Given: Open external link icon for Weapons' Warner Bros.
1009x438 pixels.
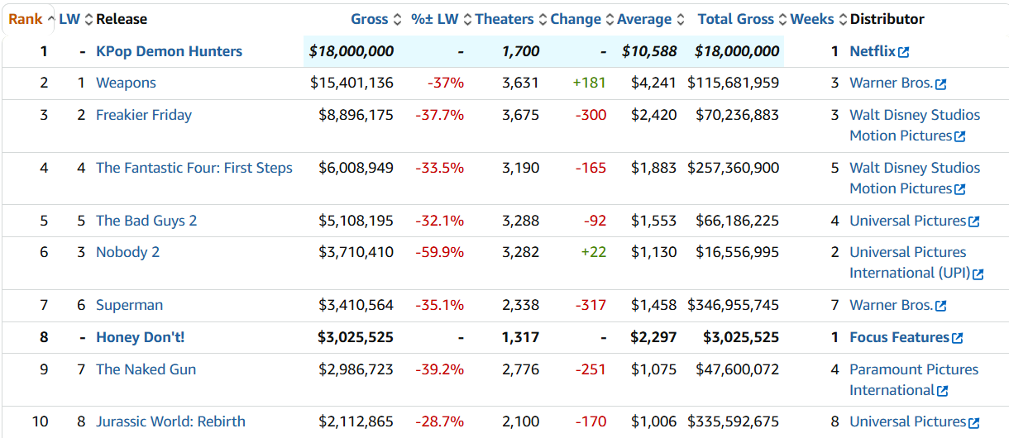Looking at the screenshot, I should pyautogui.click(x=941, y=83).
